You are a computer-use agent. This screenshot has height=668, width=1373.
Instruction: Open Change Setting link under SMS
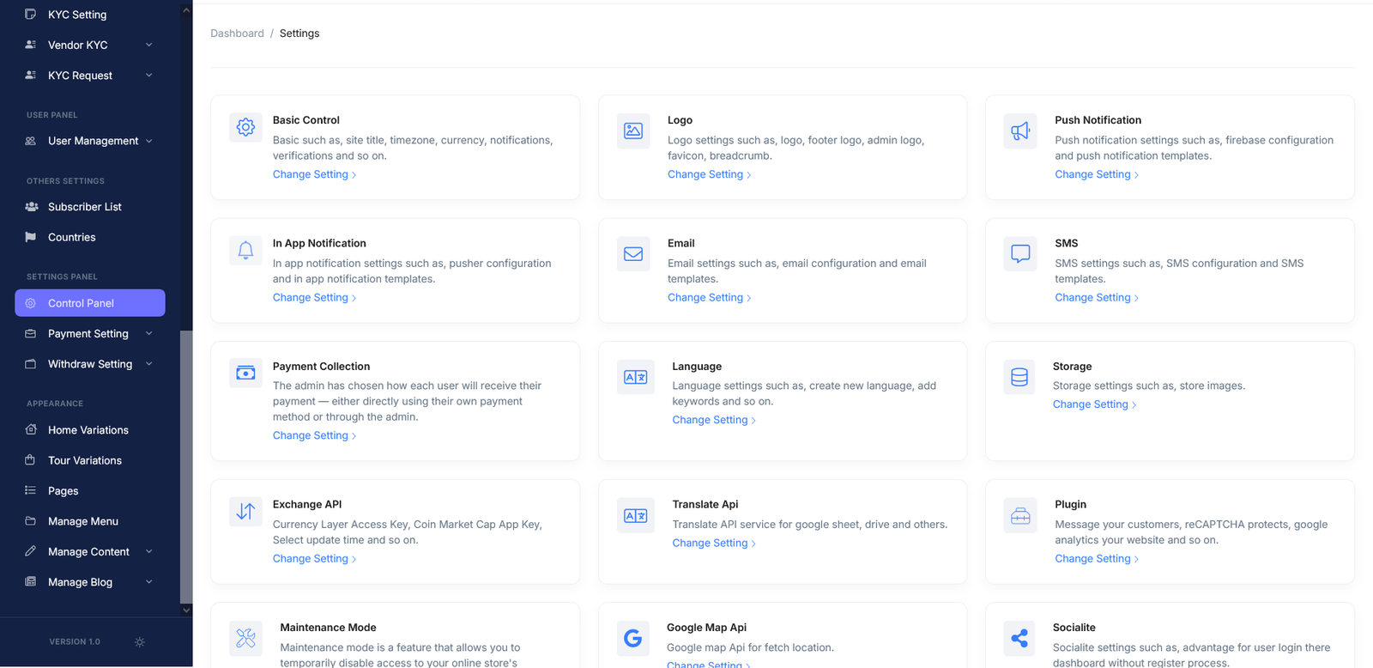pyautogui.click(x=1092, y=298)
